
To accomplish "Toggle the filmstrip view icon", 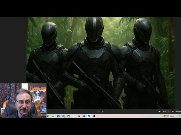I will [160, 111].
